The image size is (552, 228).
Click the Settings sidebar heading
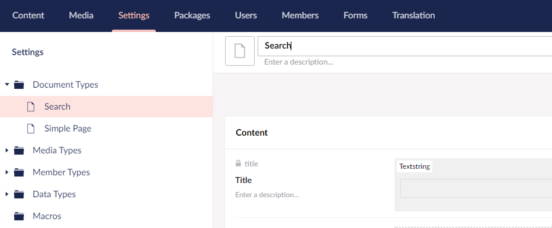click(x=28, y=52)
